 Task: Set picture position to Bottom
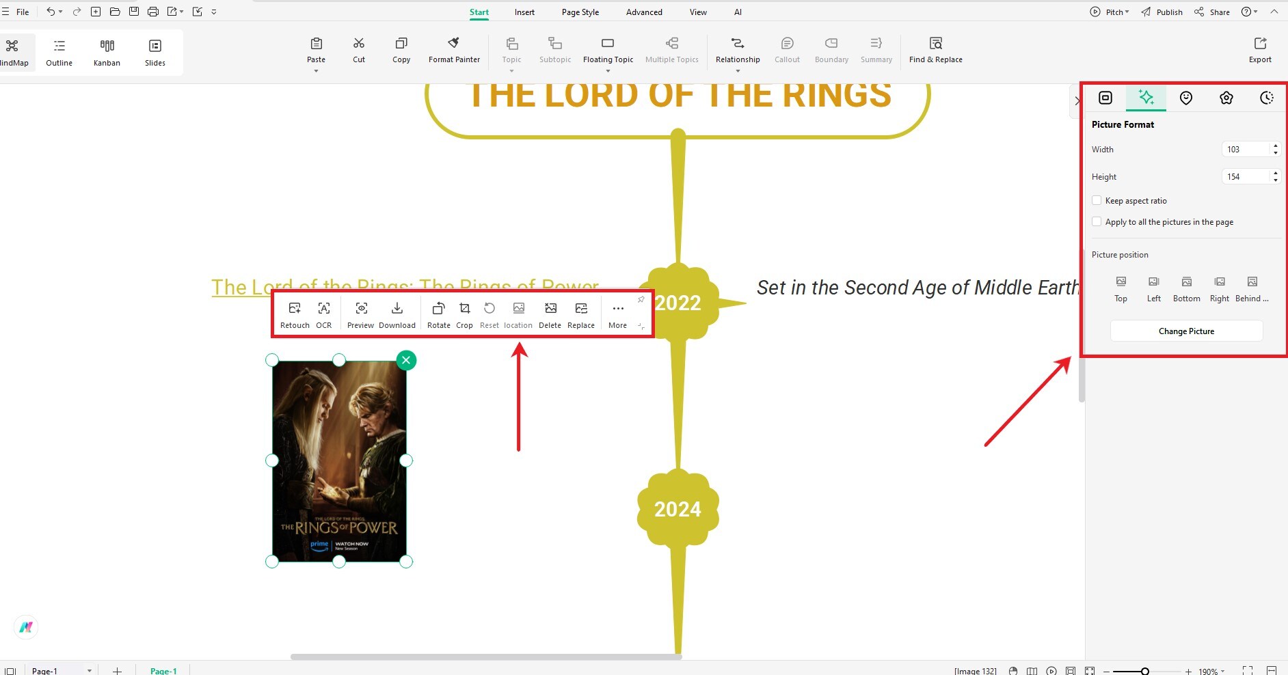click(x=1187, y=289)
